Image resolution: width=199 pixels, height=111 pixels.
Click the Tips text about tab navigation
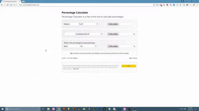pyautogui.click(x=99, y=53)
